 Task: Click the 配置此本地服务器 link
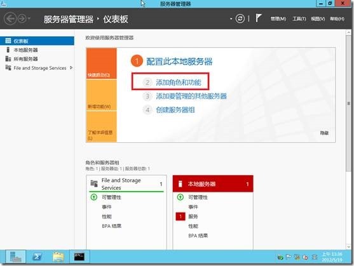tap(179, 62)
